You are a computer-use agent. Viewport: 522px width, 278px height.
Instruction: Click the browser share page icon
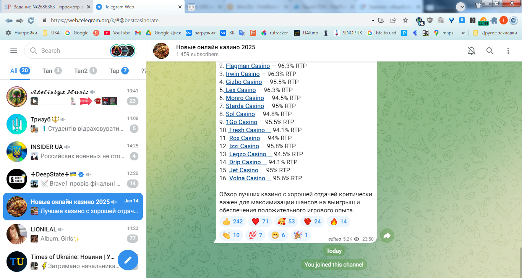(x=393, y=20)
